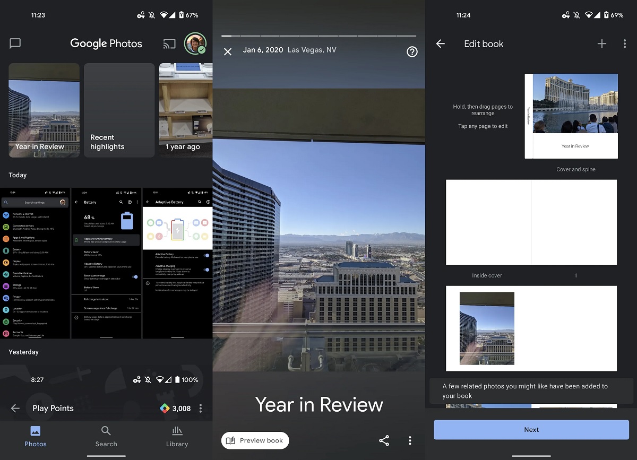
Task: Select the Photos tab
Action: (35, 437)
